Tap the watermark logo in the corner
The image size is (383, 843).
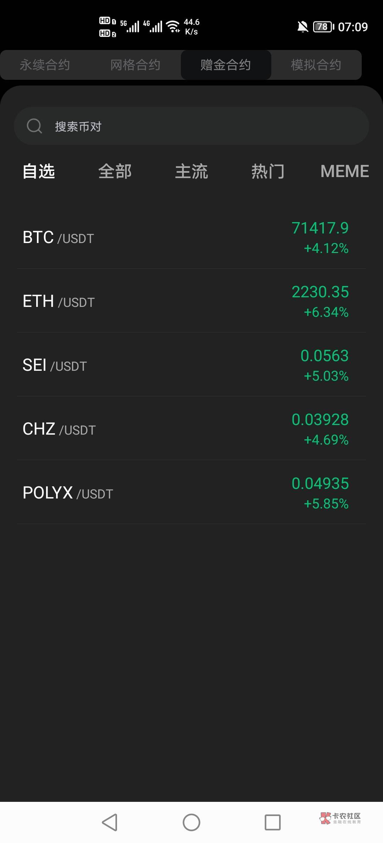(340, 818)
